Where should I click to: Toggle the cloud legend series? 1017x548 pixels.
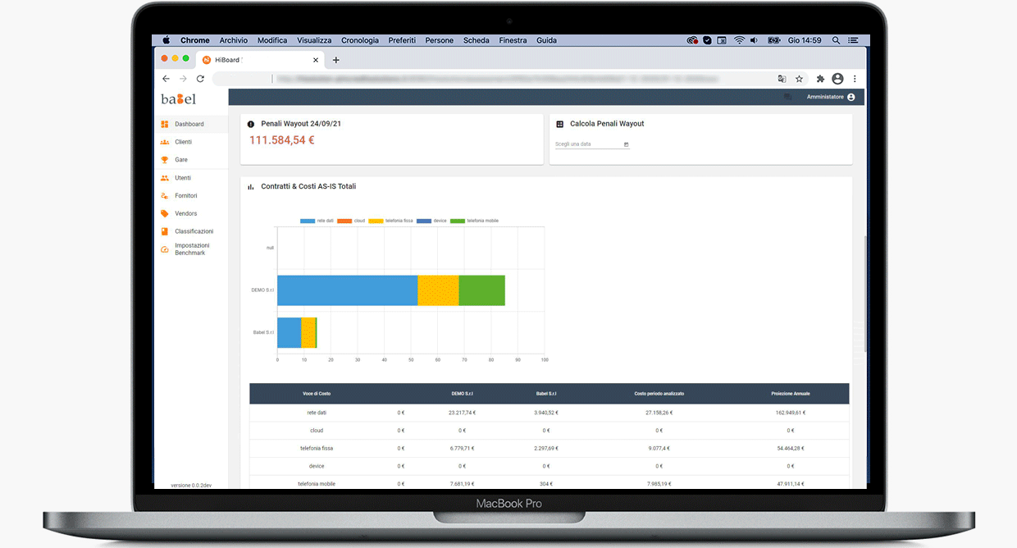click(x=350, y=221)
